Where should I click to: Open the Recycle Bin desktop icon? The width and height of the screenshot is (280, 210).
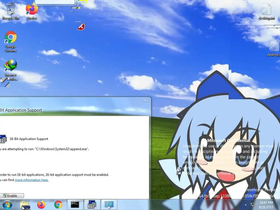(11, 11)
